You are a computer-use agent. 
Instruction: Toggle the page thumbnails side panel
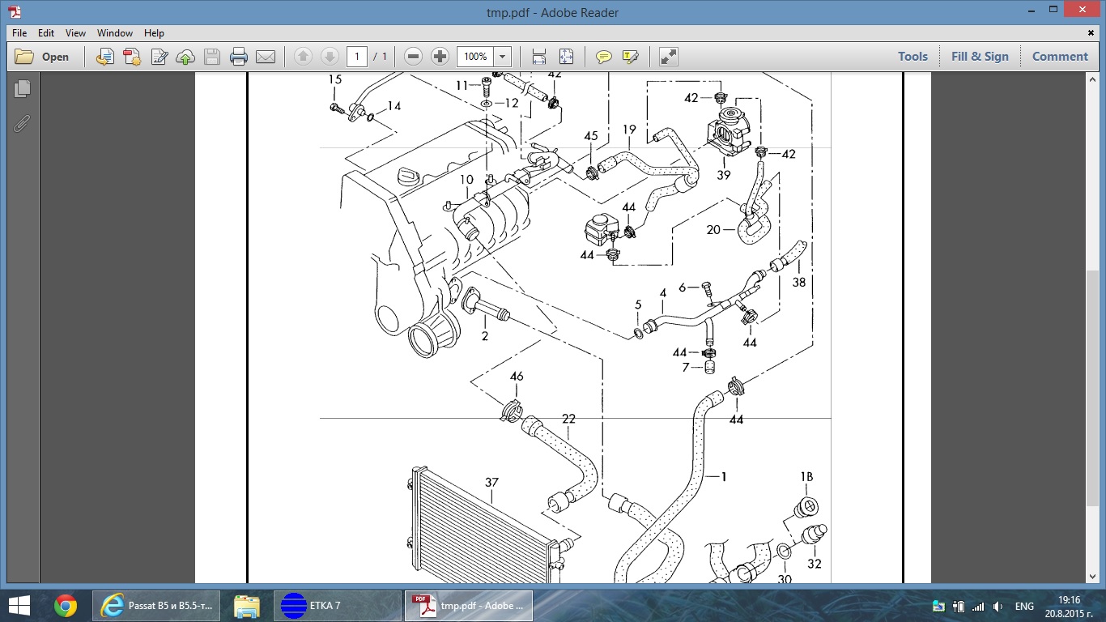pyautogui.click(x=22, y=89)
